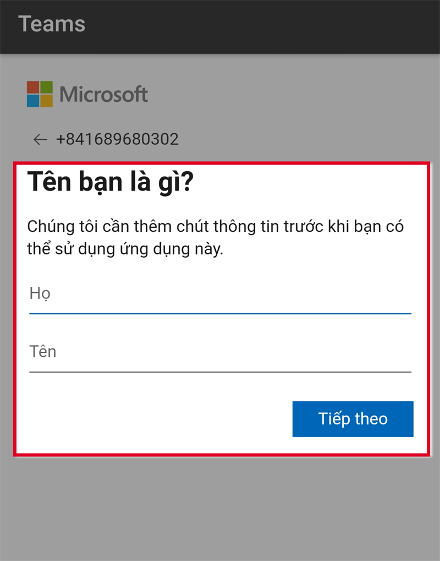This screenshot has width=440, height=561.
Task: Select the green square in the Microsoft logo
Action: tap(46, 88)
